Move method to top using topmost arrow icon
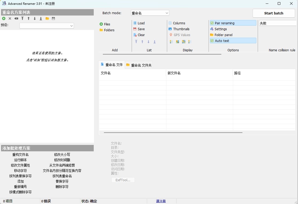 click(22, 18)
